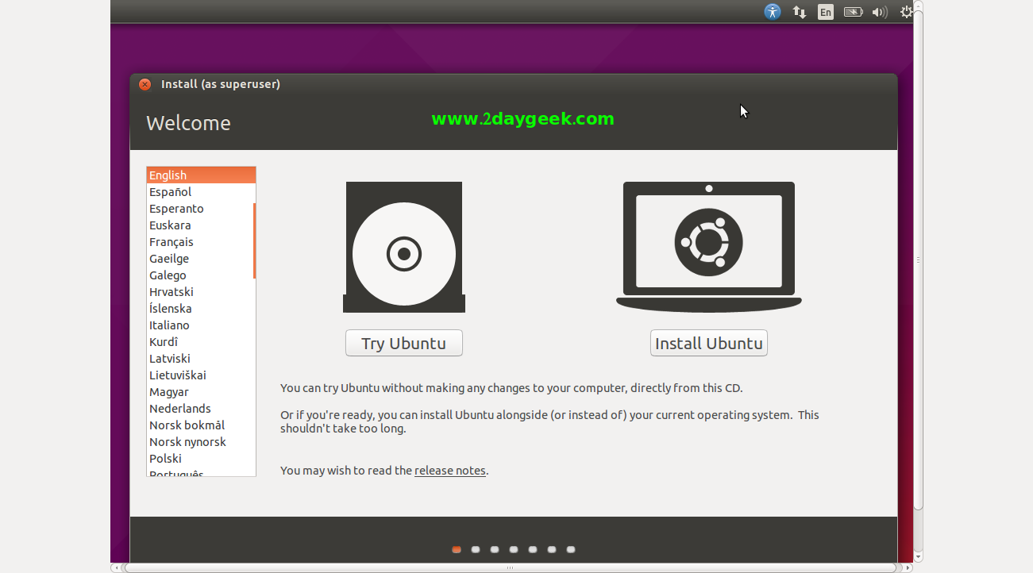The width and height of the screenshot is (1033, 573).
Task: Select English in language list
Action: point(201,175)
